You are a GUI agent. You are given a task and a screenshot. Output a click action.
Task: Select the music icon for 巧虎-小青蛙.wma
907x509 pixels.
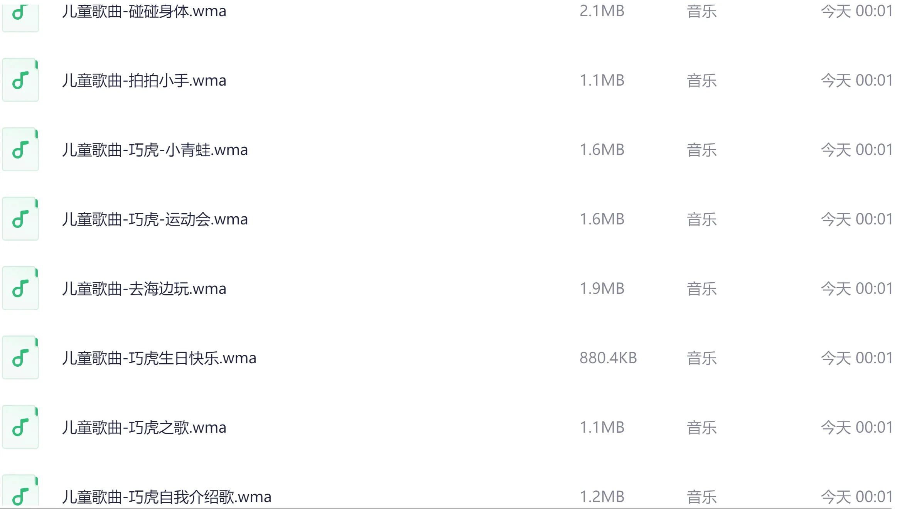(20, 150)
